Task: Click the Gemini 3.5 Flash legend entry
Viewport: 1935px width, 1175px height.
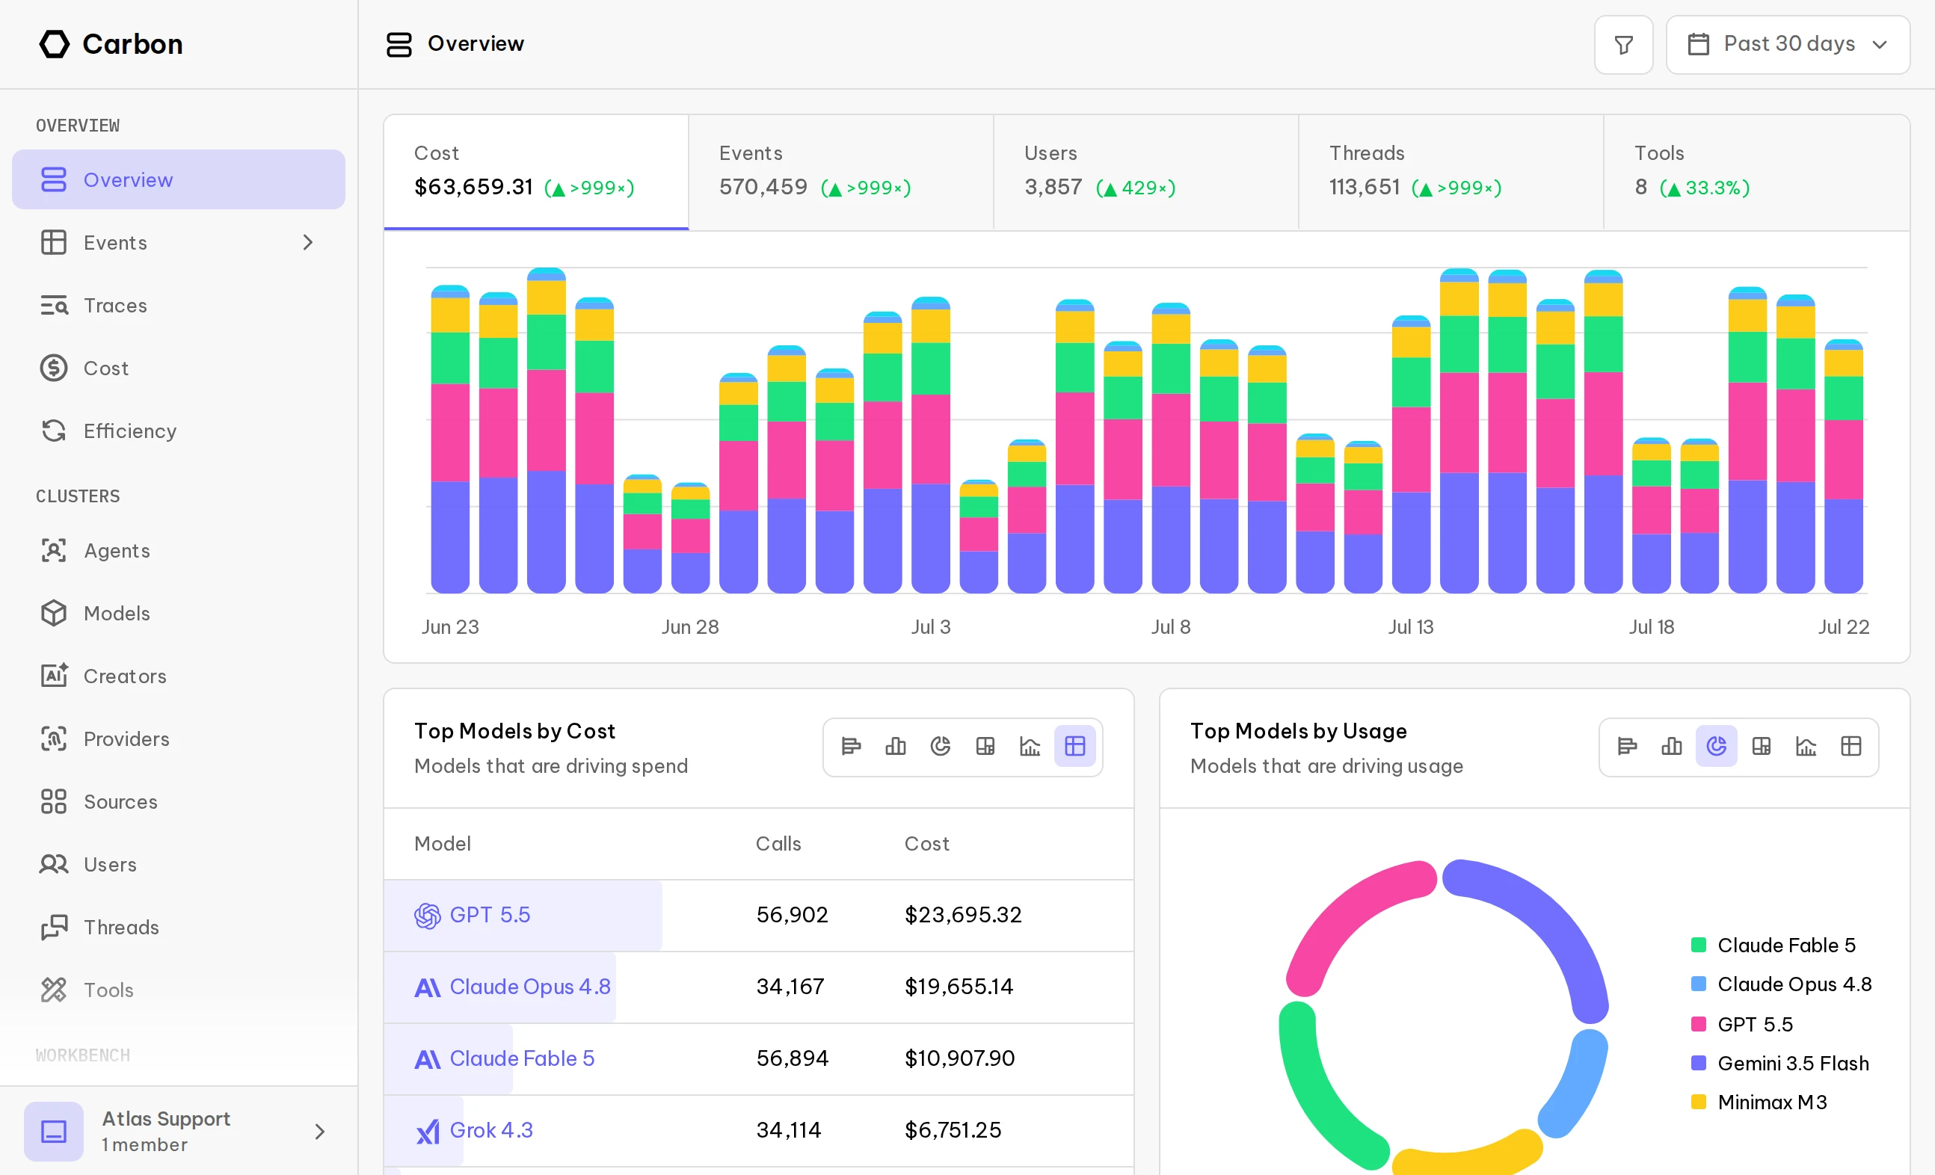Action: [1780, 1064]
